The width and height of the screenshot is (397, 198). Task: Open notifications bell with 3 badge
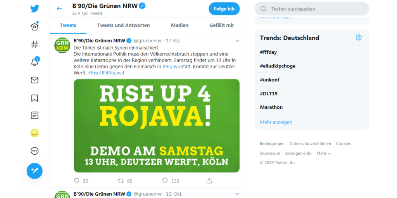point(35,62)
